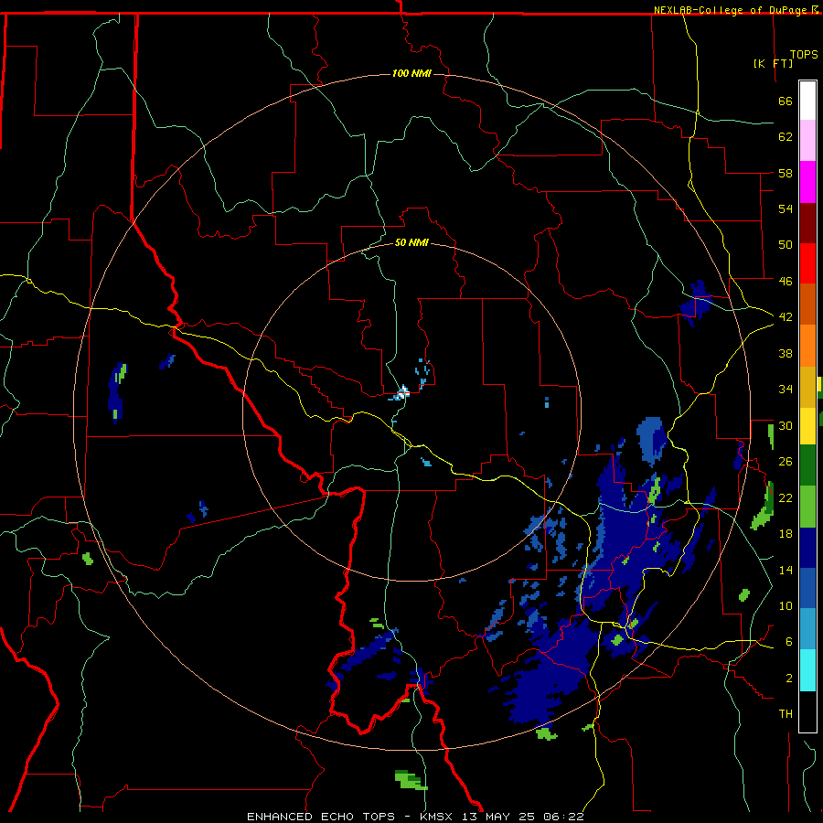Viewport: 823px width, 823px height.
Task: Click the navy blue legend swatch
Action: click(807, 548)
